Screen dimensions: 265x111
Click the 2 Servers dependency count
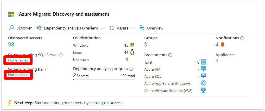coord(81,76)
